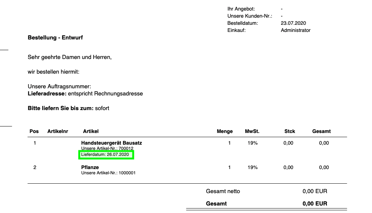Click the "Unsere Auftragsnummer:" line
Viewport: 372px width, 213px height.
59,87
